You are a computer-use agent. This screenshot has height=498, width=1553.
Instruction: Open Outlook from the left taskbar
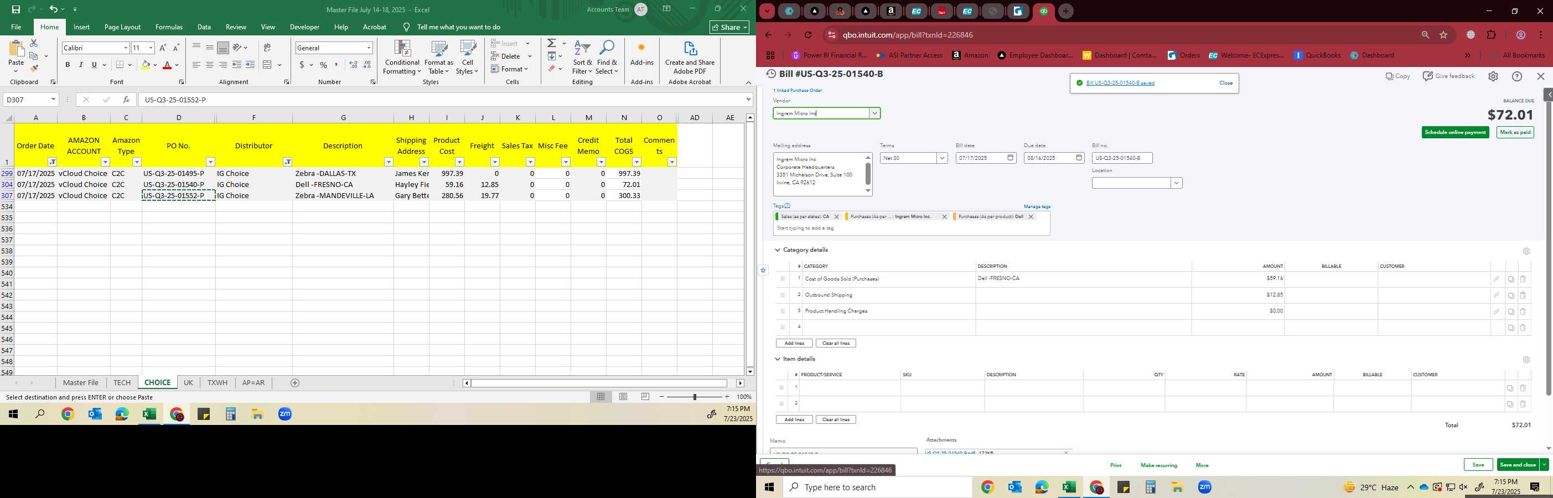[95, 414]
